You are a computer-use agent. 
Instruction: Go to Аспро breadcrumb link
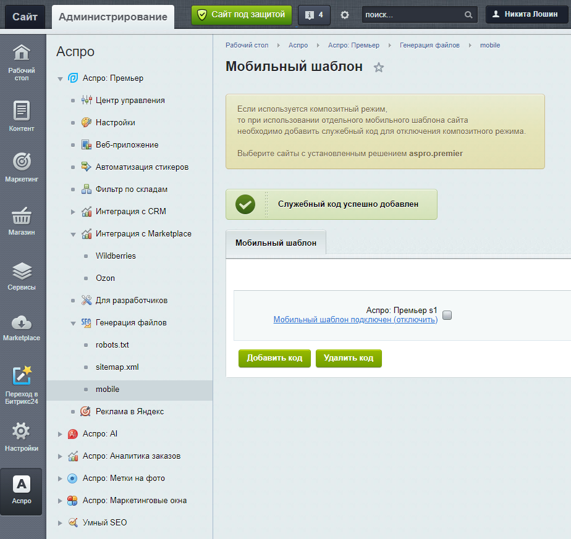[x=298, y=45]
